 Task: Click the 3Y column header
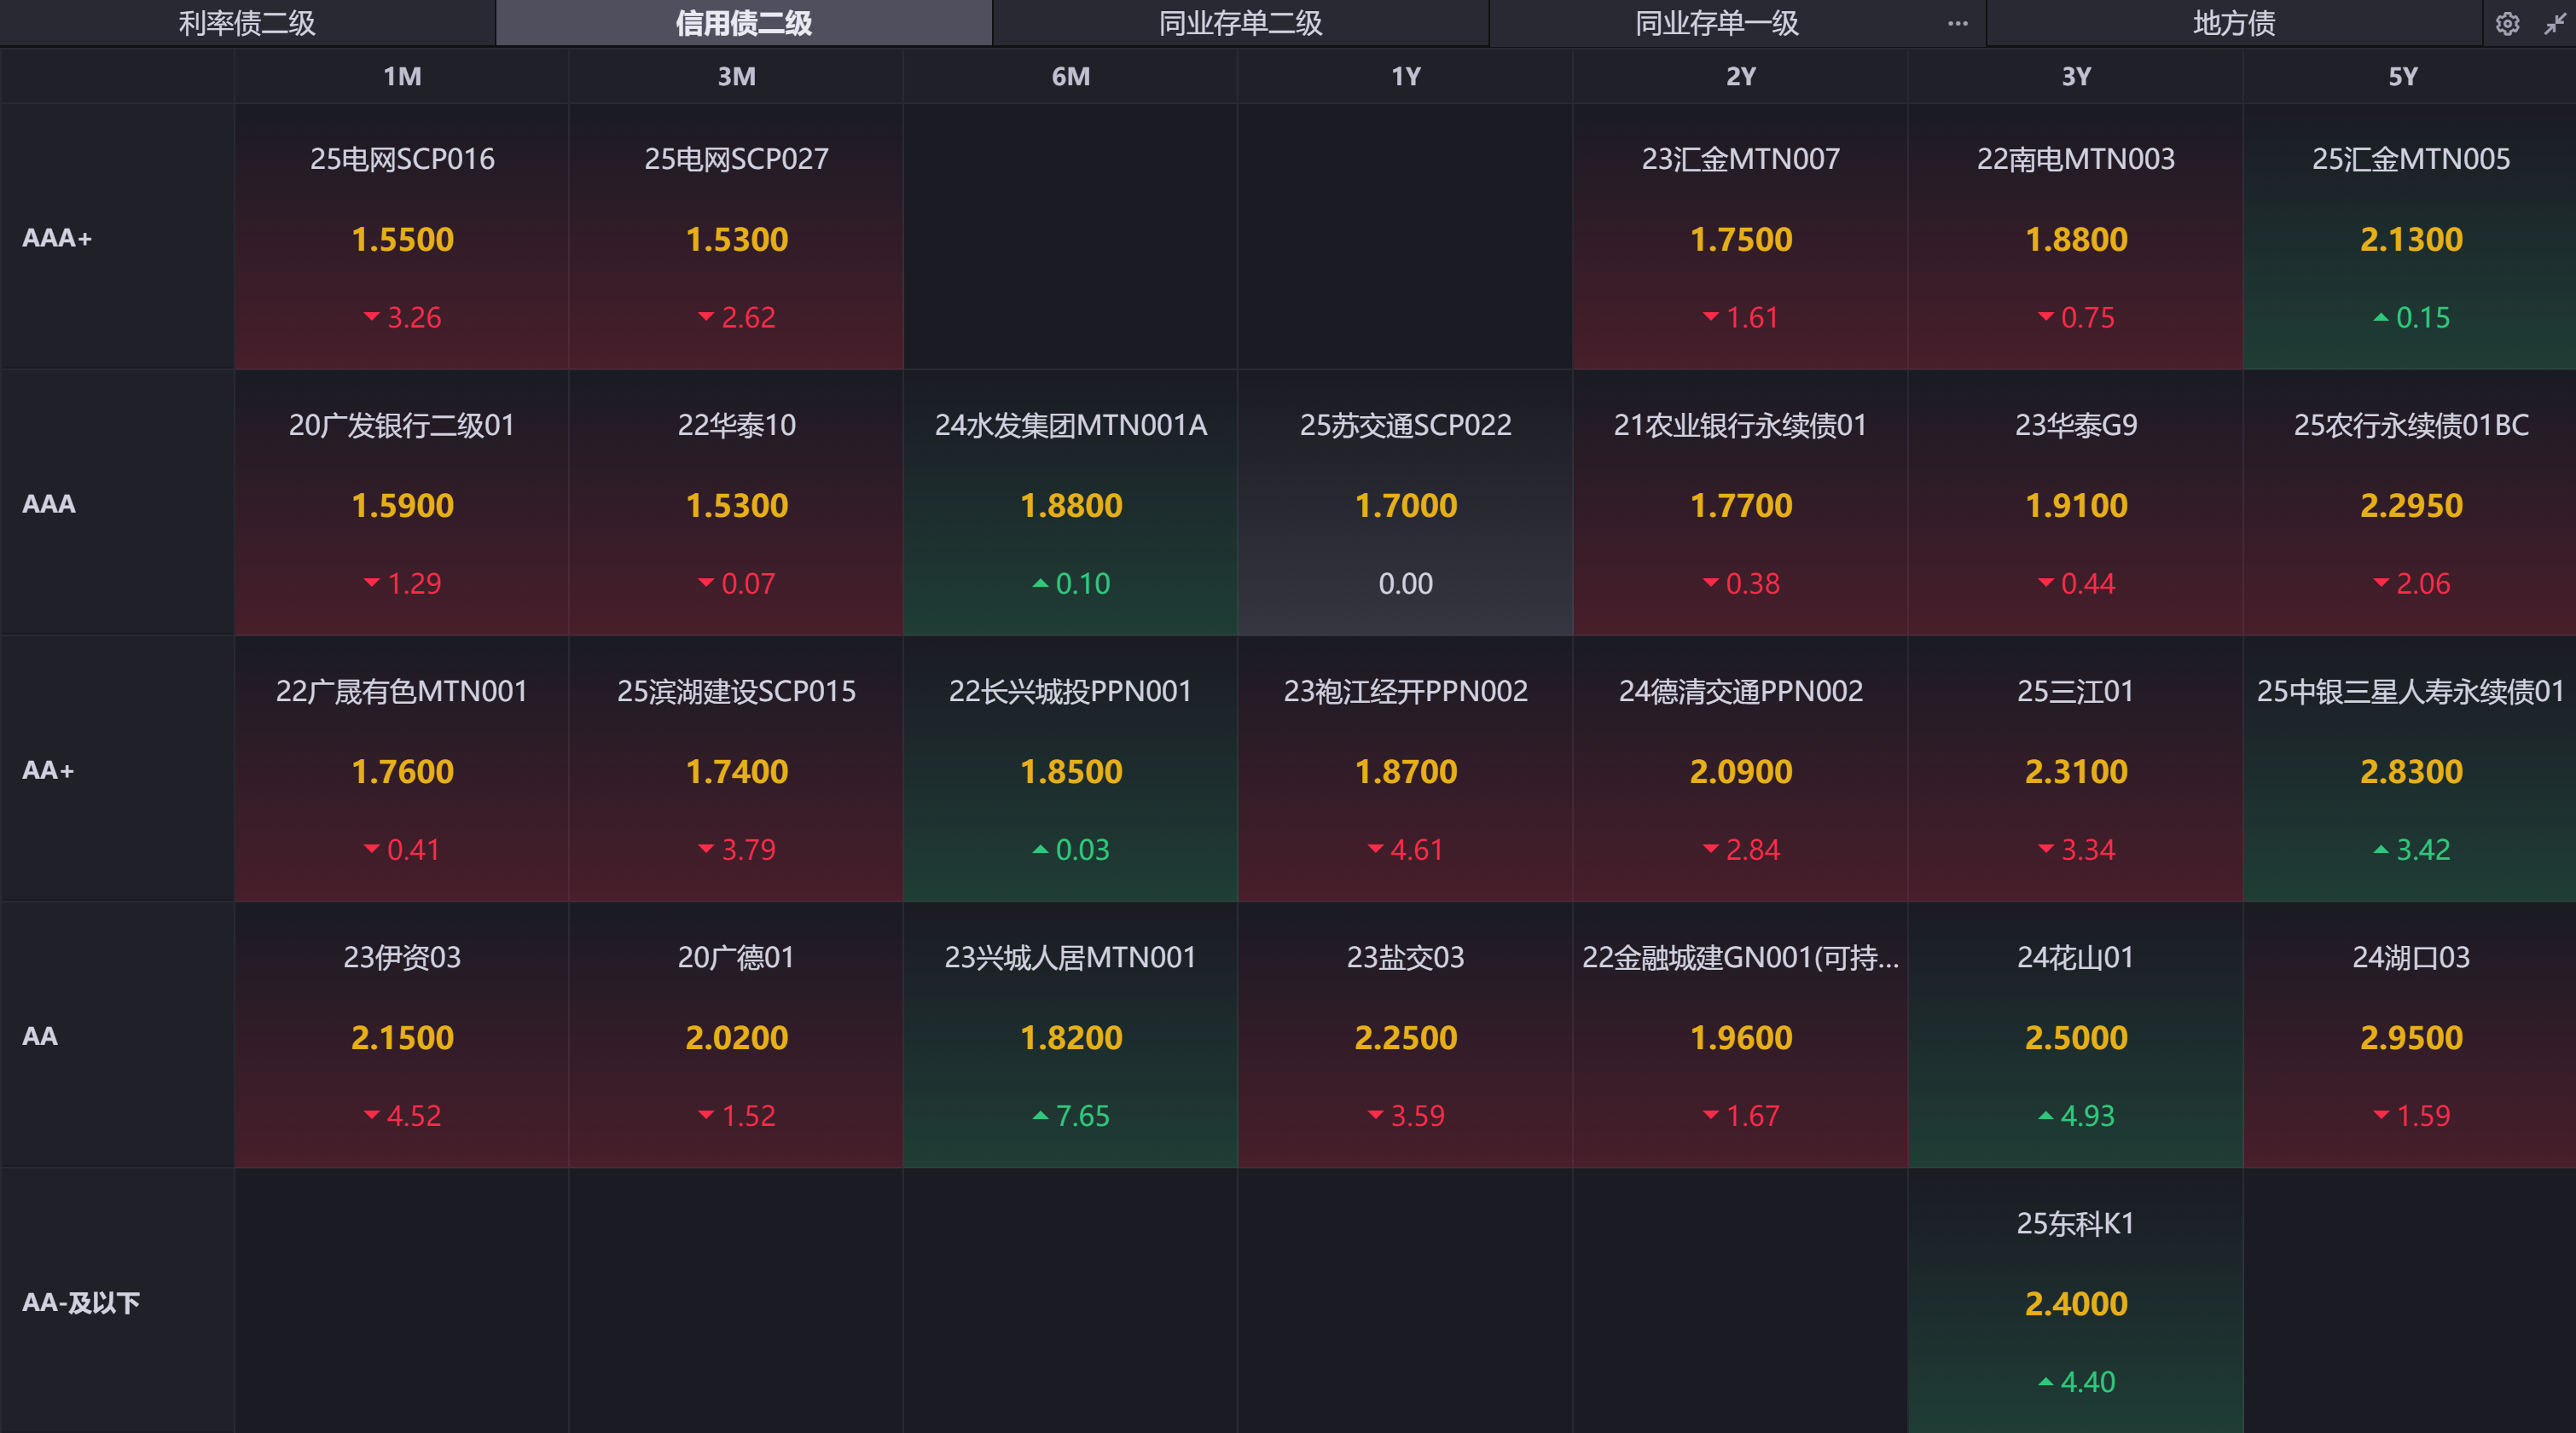point(2075,77)
